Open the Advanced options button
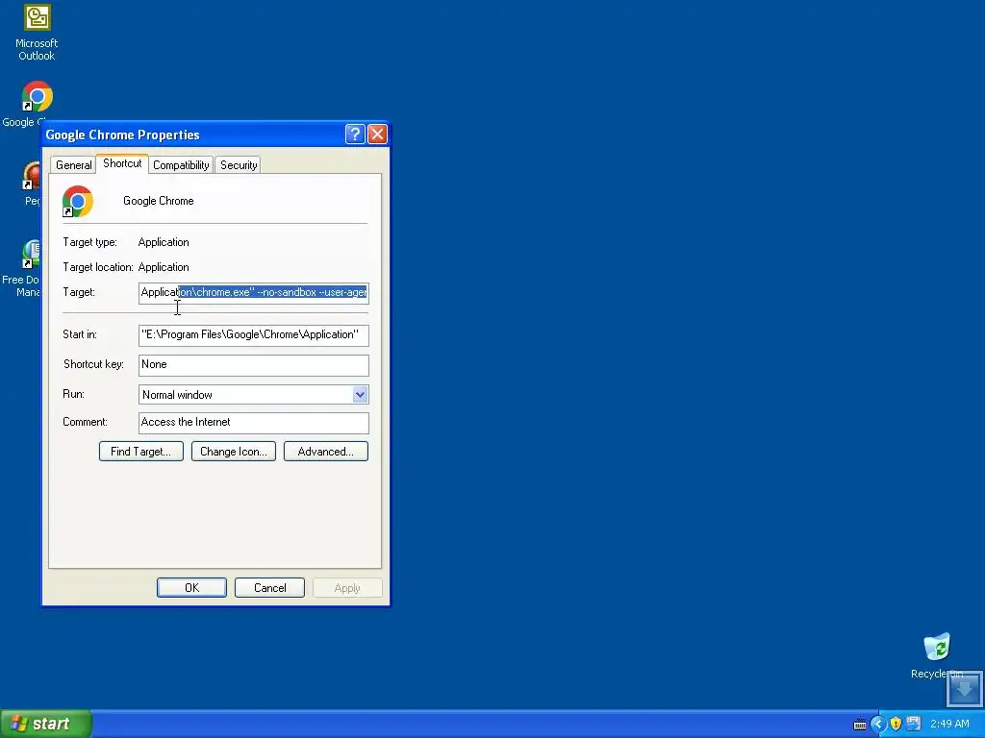This screenshot has width=985, height=738. 326,452
